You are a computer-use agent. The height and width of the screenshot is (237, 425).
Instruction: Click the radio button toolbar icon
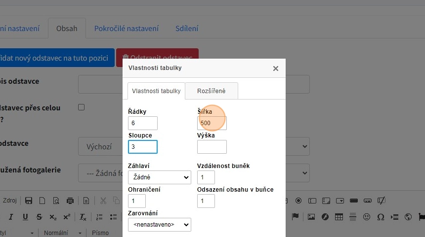[x=298, y=201]
